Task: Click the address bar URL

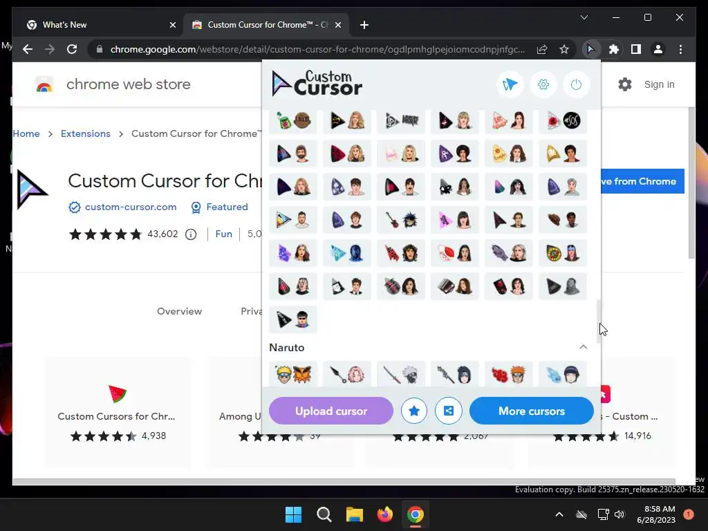Action: (317, 49)
